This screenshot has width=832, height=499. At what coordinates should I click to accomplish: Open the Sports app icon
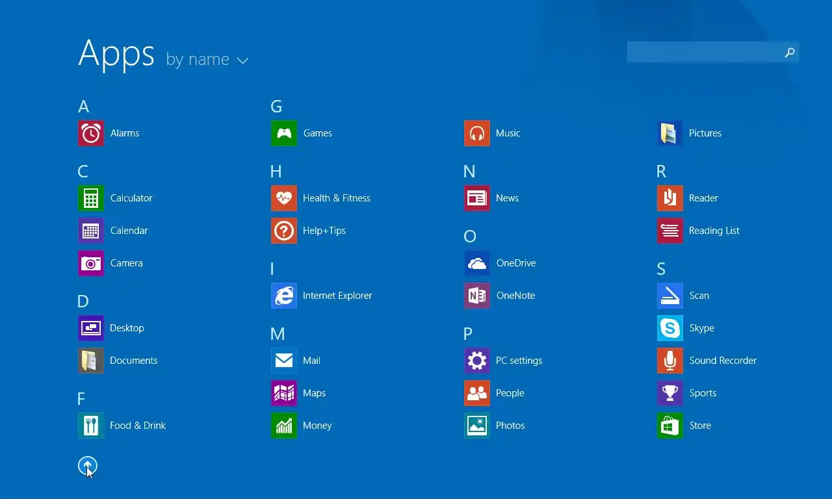click(670, 393)
